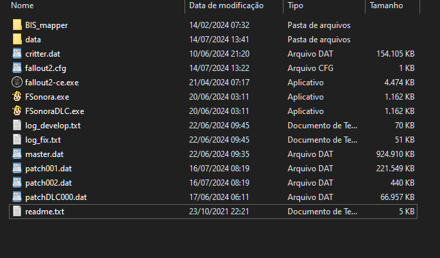Click the master.dat file icon
The image size is (440, 258).
[x=17, y=154]
